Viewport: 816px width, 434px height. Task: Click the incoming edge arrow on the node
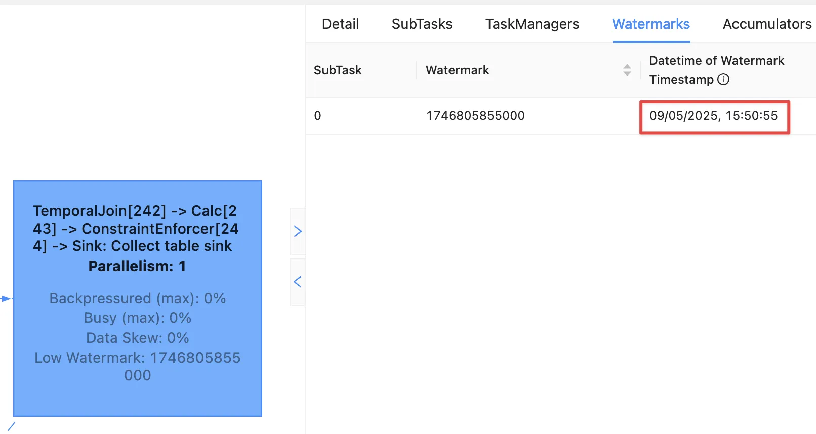tap(6, 299)
